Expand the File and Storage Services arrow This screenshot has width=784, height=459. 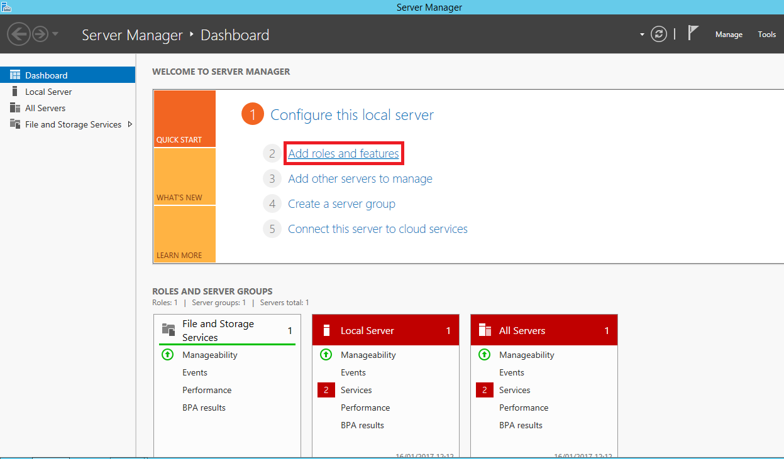tap(130, 124)
